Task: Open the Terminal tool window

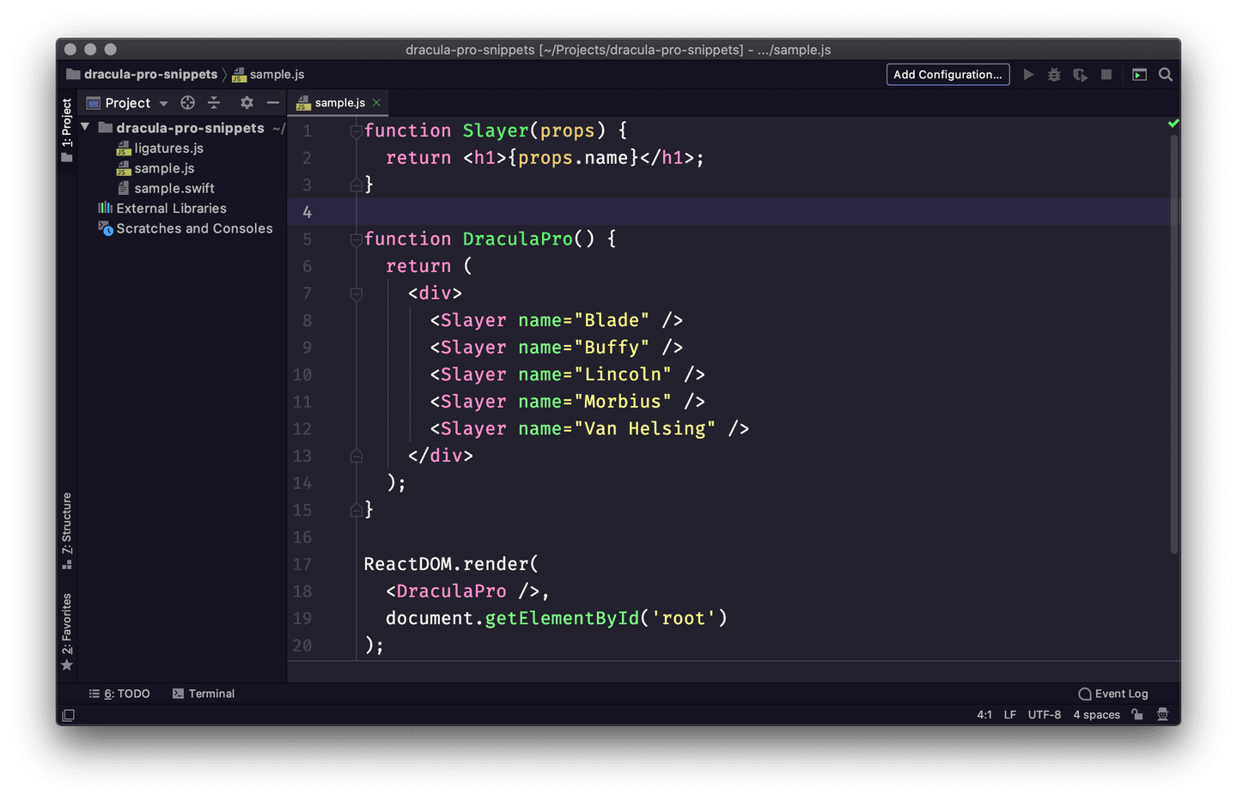Action: (x=204, y=693)
